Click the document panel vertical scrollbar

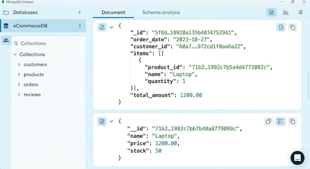308,87
